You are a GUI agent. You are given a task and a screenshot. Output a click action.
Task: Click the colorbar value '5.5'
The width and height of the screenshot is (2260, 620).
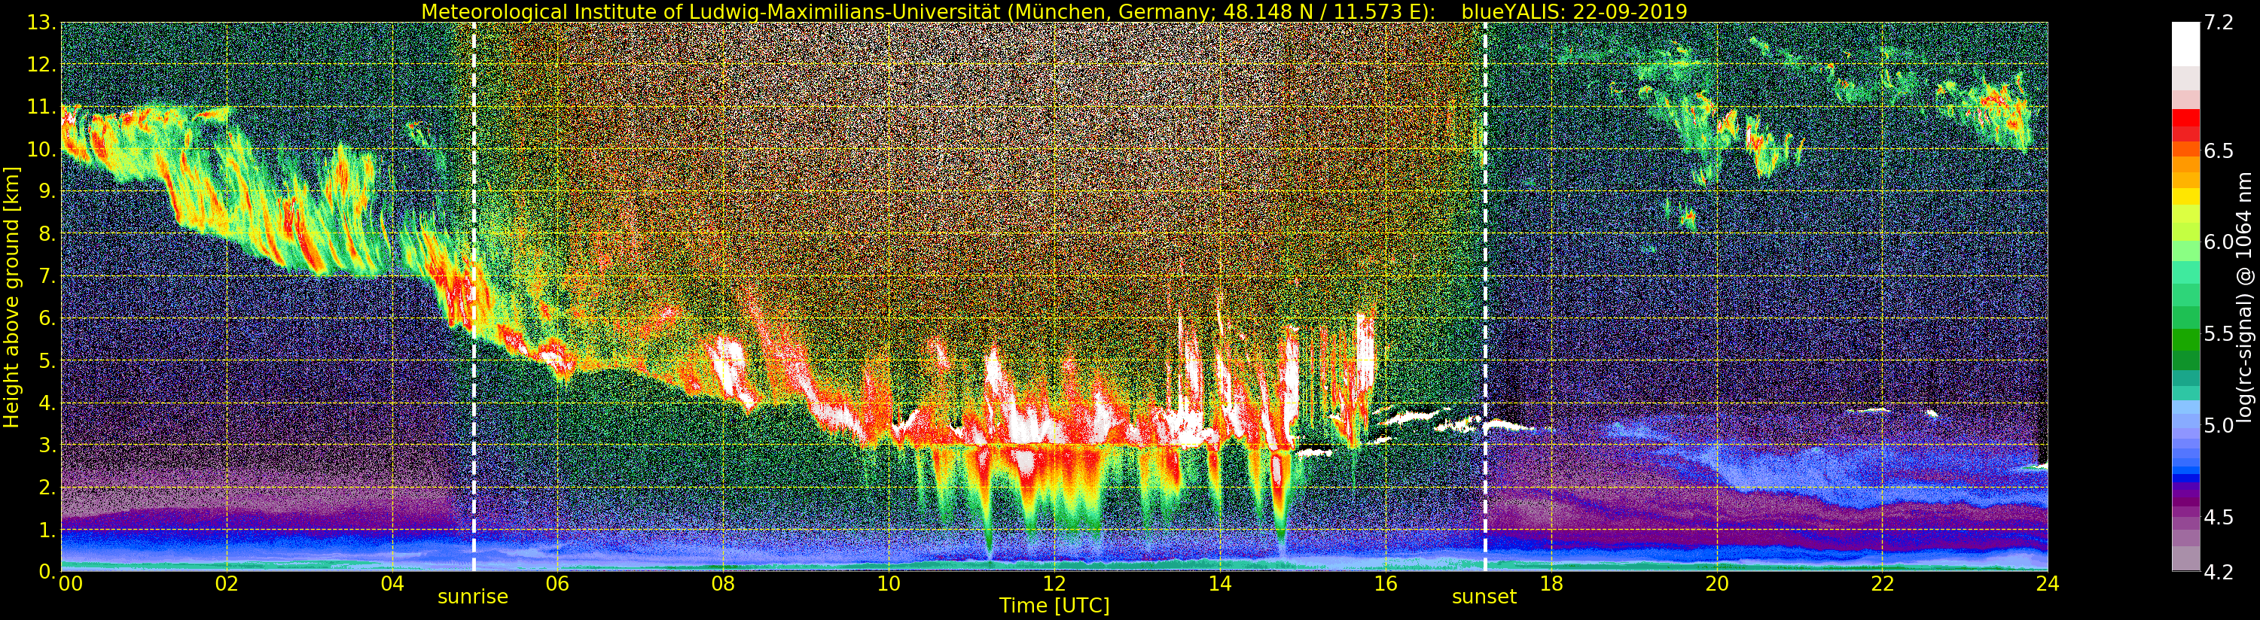tap(2219, 334)
